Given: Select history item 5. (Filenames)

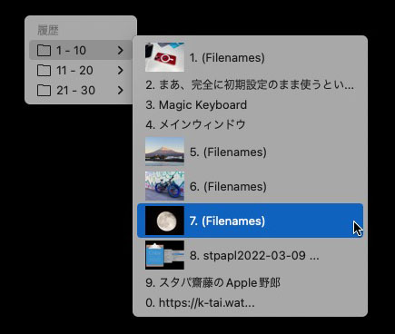Looking at the screenshot, I should 250,152.
